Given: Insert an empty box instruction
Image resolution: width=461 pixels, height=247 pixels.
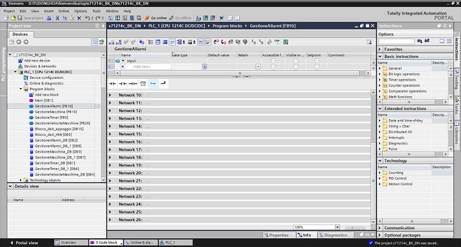Looking at the screenshot, I should [x=143, y=83].
